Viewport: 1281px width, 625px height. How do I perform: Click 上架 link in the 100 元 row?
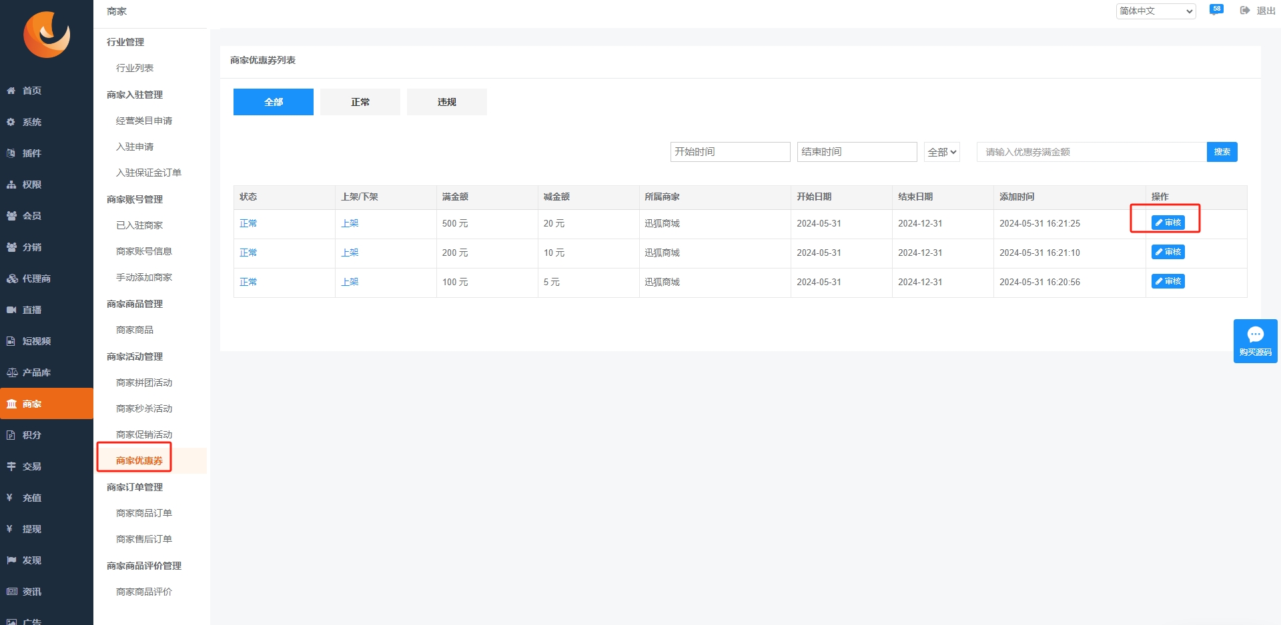350,282
